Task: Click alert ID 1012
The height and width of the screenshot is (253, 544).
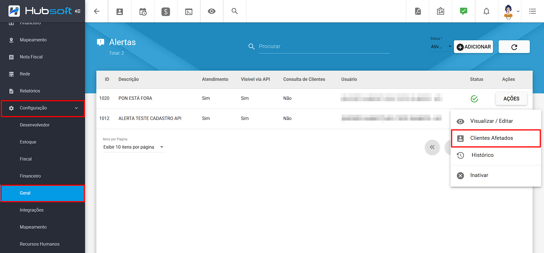Action: click(104, 119)
